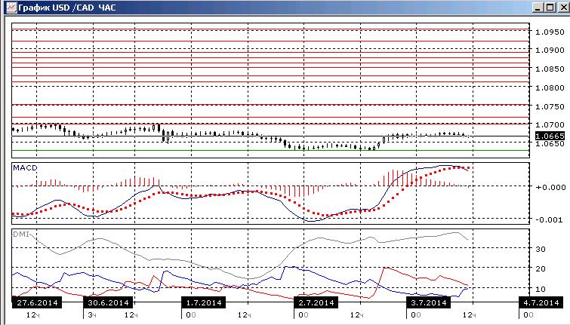Image resolution: width=570 pixels, height=325 pixels.
Task: Click the 1.0650 price axis label
Action: click(x=550, y=144)
